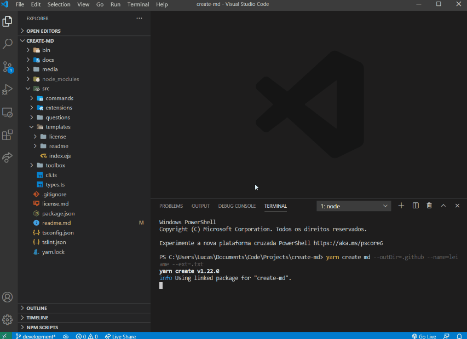
Task: Expand the Open Editors section
Action: coord(84,31)
